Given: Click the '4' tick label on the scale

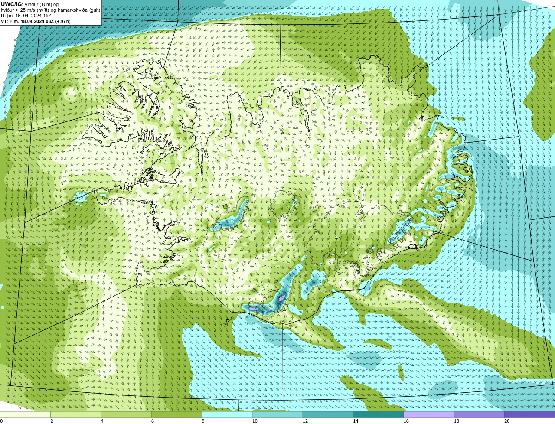Looking at the screenshot, I should (102, 421).
